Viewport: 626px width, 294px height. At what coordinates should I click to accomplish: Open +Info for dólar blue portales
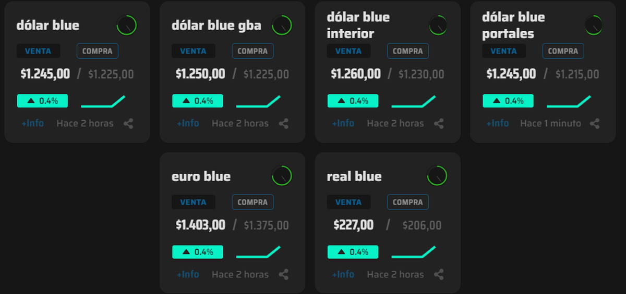(497, 123)
